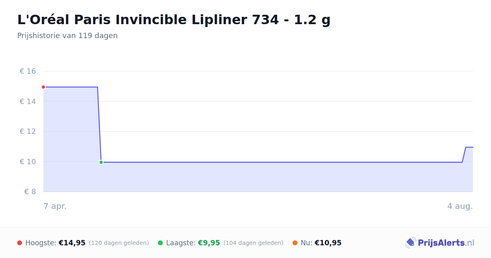The image size is (491, 258).
Task: Click the red Hoogste legend dot
Action: (20, 243)
